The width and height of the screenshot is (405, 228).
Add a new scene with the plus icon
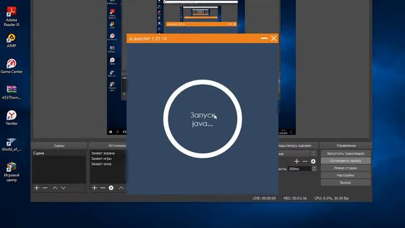(37, 188)
